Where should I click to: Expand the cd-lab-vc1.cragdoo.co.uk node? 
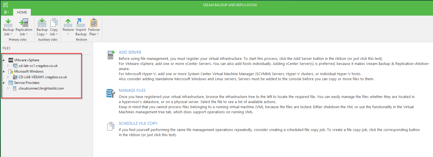[8, 66]
